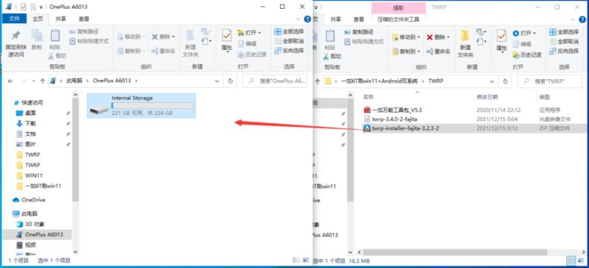589x268 pixels.
Task: Invert selection in TWRP window ribbon
Action: [x=564, y=51]
